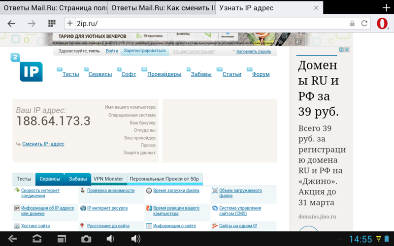Click 'Сменить IP-адрес' link

(43, 144)
